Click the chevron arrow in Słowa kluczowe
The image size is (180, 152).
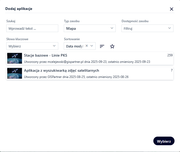click(54, 46)
